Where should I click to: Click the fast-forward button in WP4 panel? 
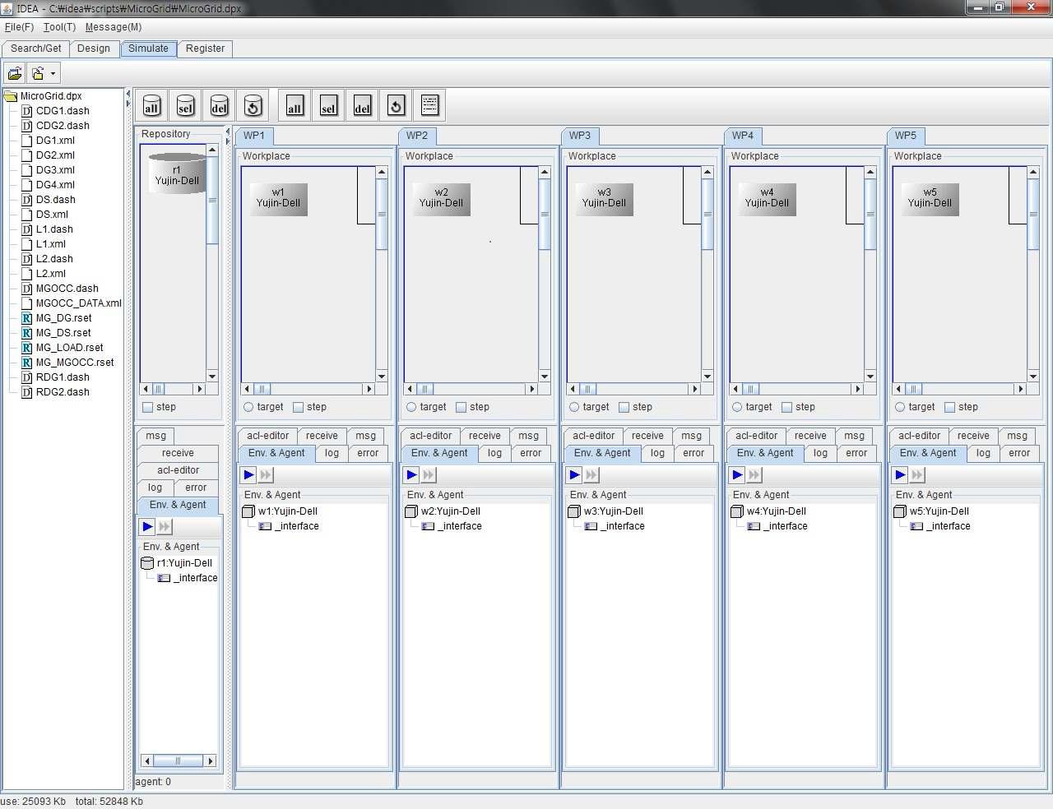(x=754, y=474)
